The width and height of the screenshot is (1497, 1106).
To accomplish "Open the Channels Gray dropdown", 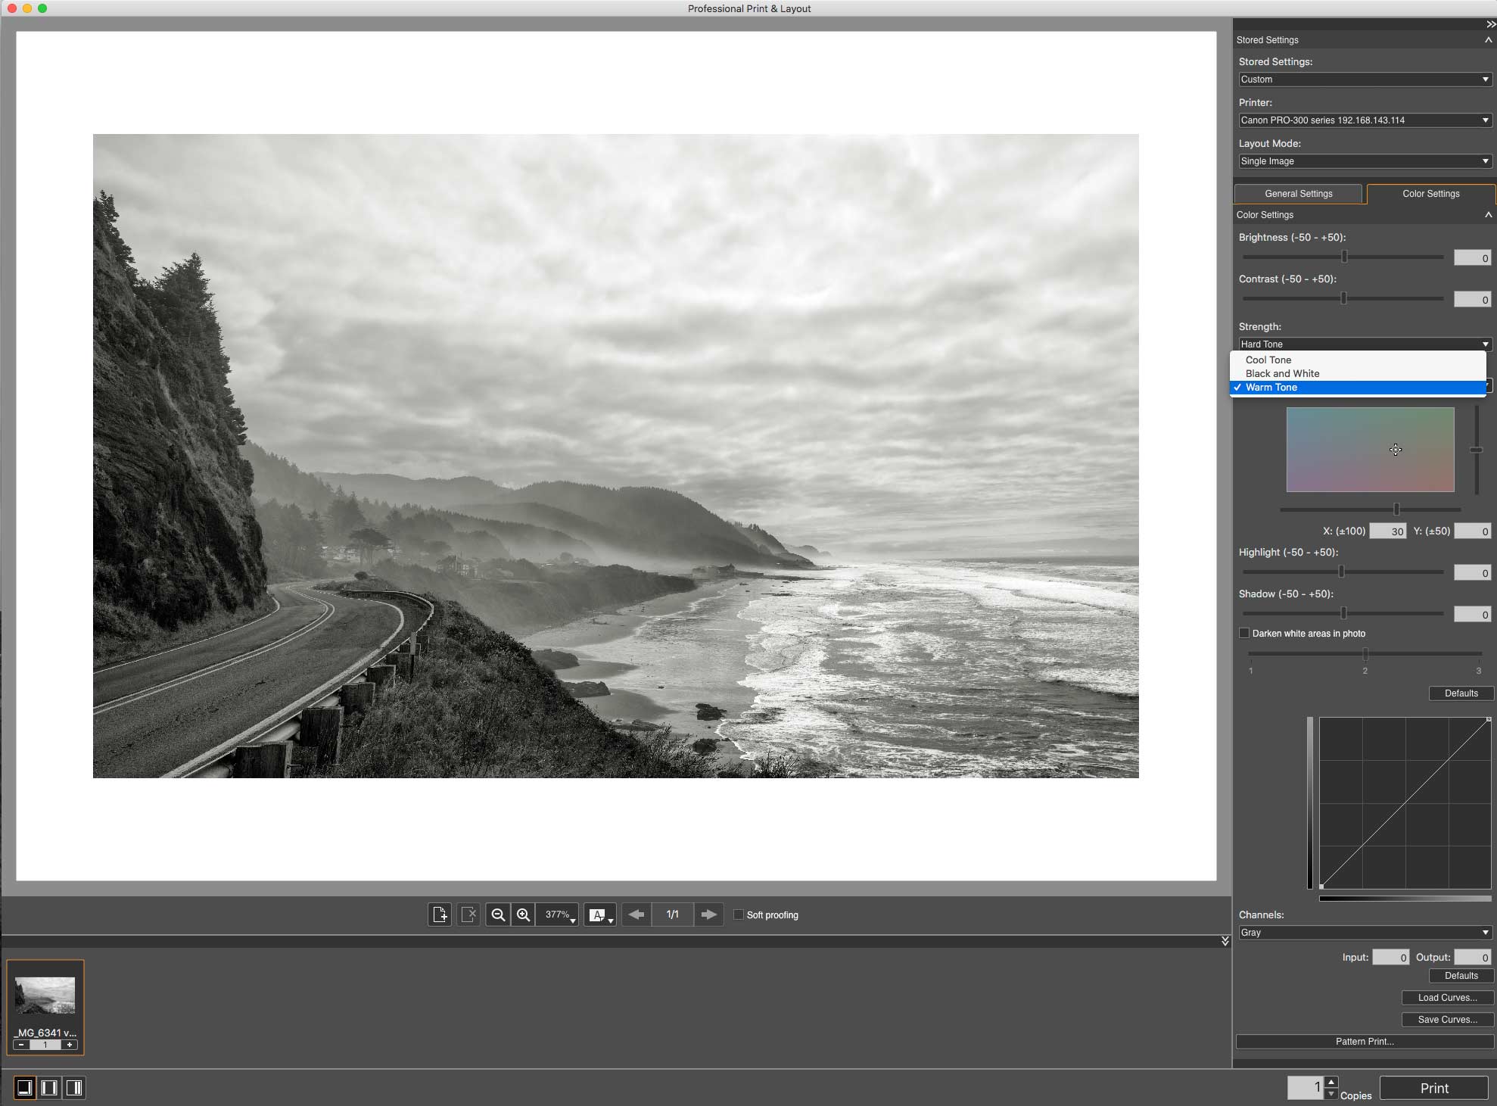I will point(1365,933).
